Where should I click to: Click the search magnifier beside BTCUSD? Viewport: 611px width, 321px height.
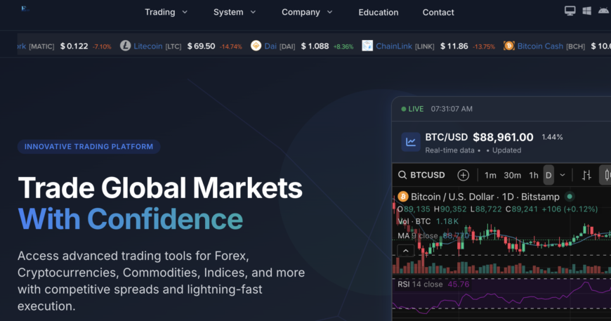point(402,175)
